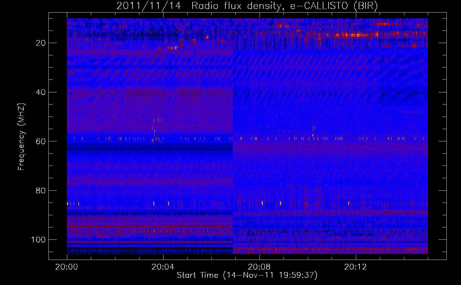
Task: Click the 'Frequency (MHZ)' axis label
Action: [21, 137]
